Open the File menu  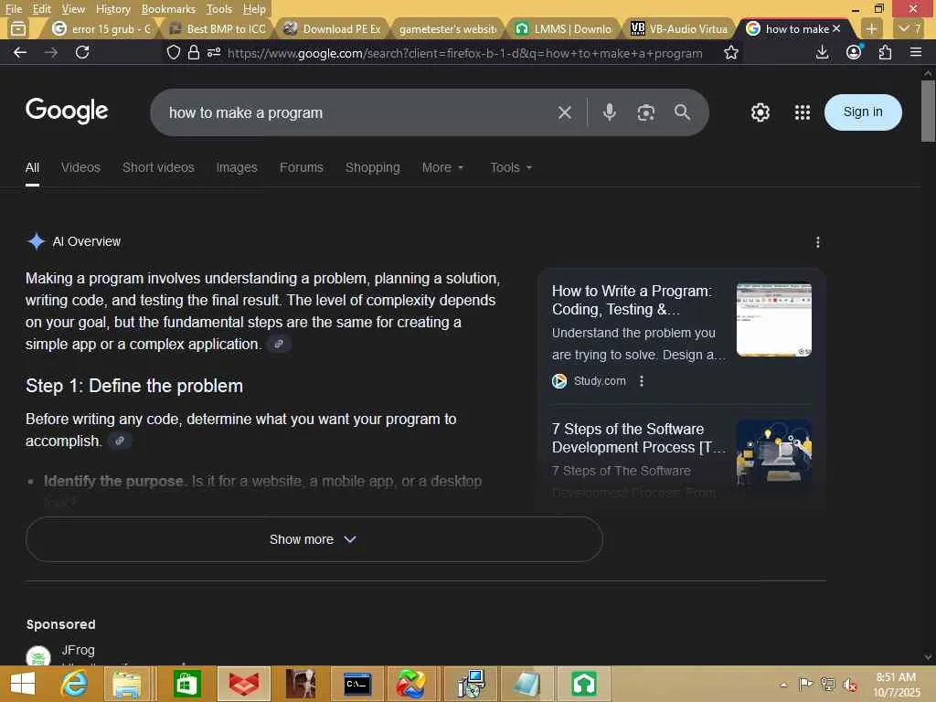pos(13,9)
